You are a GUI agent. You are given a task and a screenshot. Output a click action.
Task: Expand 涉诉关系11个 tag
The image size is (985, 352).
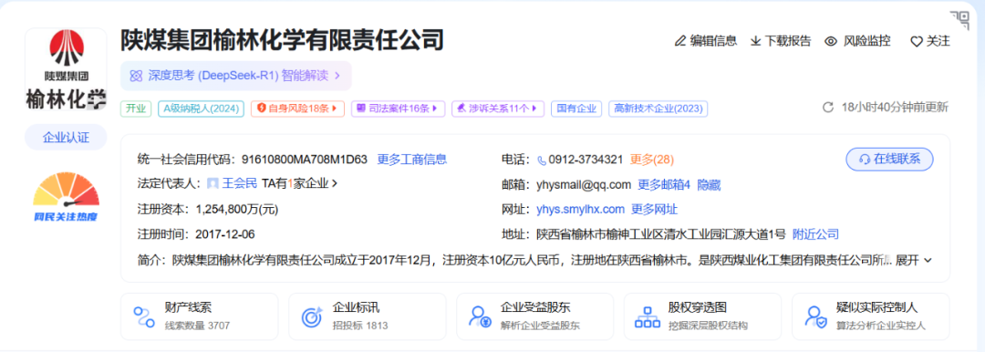(498, 109)
